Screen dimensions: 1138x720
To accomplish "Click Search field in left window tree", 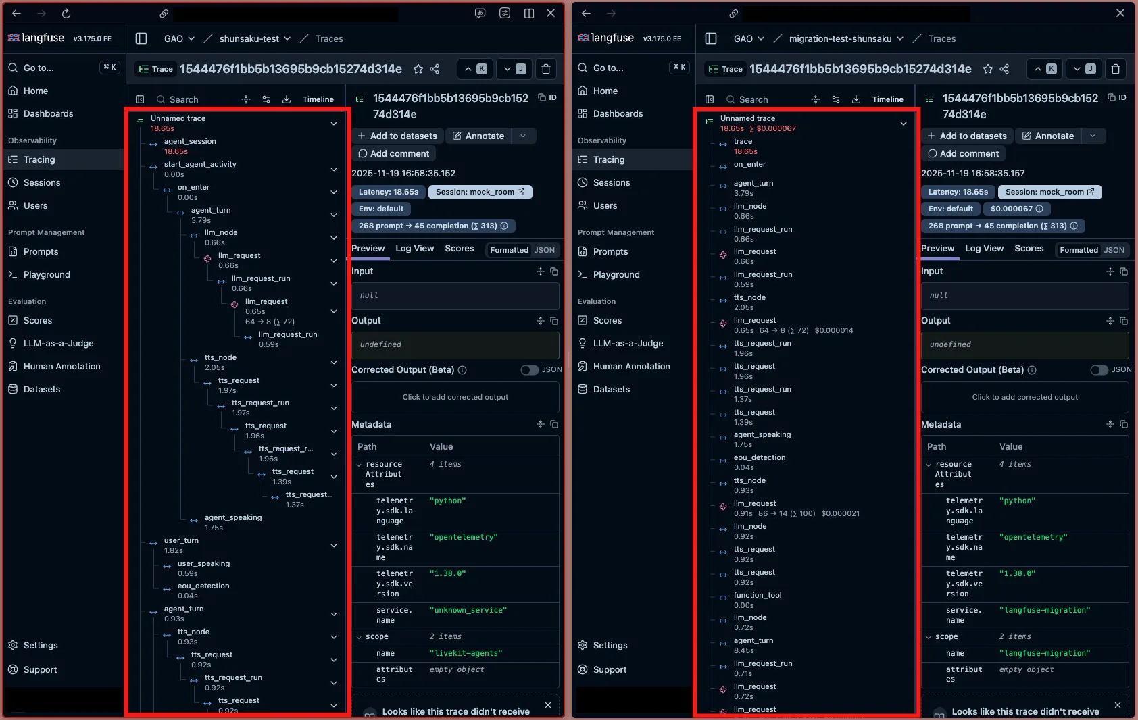I will [x=195, y=99].
